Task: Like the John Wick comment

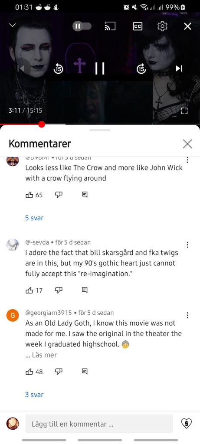Action: (x=30, y=195)
